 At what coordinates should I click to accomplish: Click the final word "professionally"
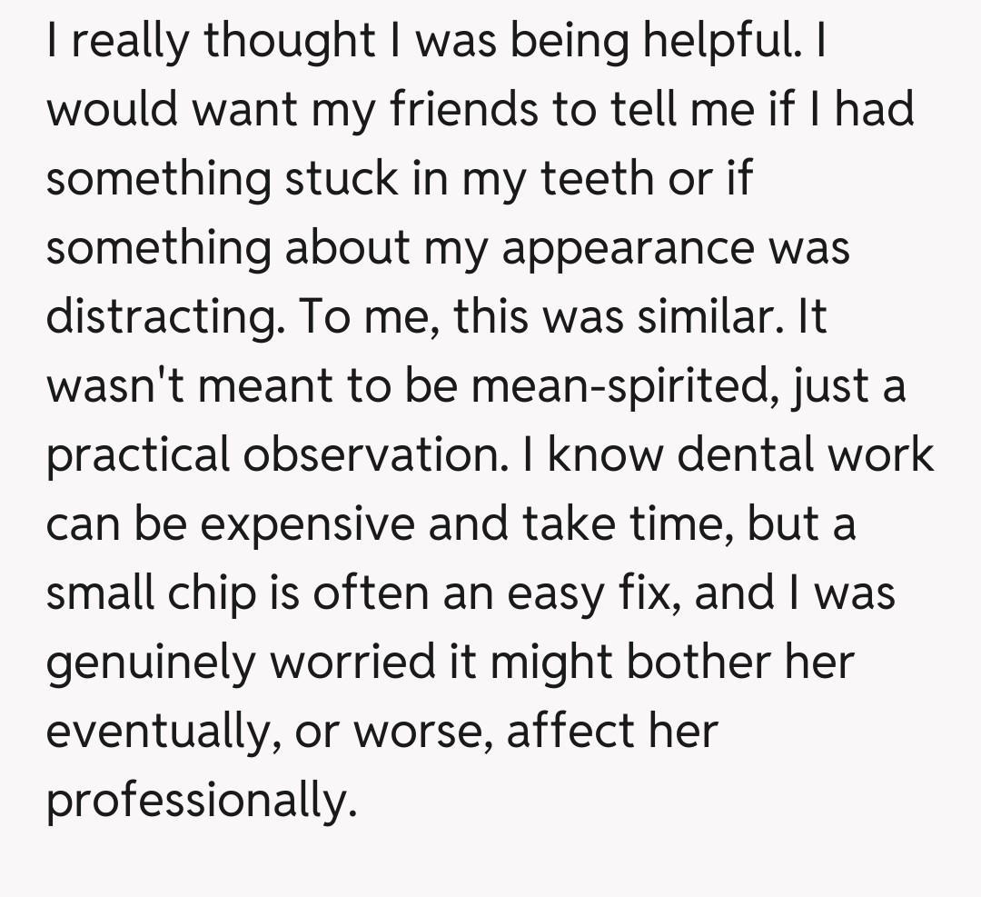click(x=199, y=802)
